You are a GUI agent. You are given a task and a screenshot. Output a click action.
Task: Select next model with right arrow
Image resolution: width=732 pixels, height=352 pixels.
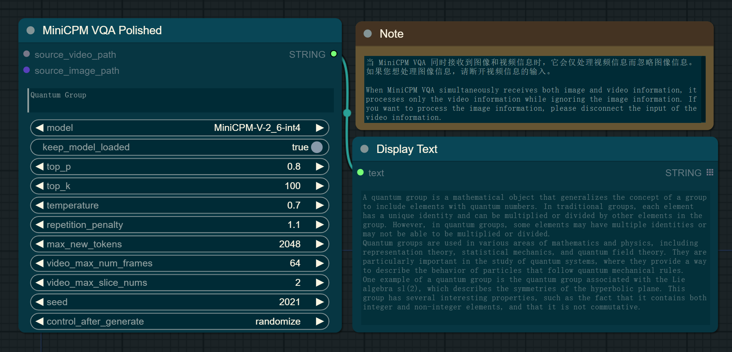pos(320,128)
